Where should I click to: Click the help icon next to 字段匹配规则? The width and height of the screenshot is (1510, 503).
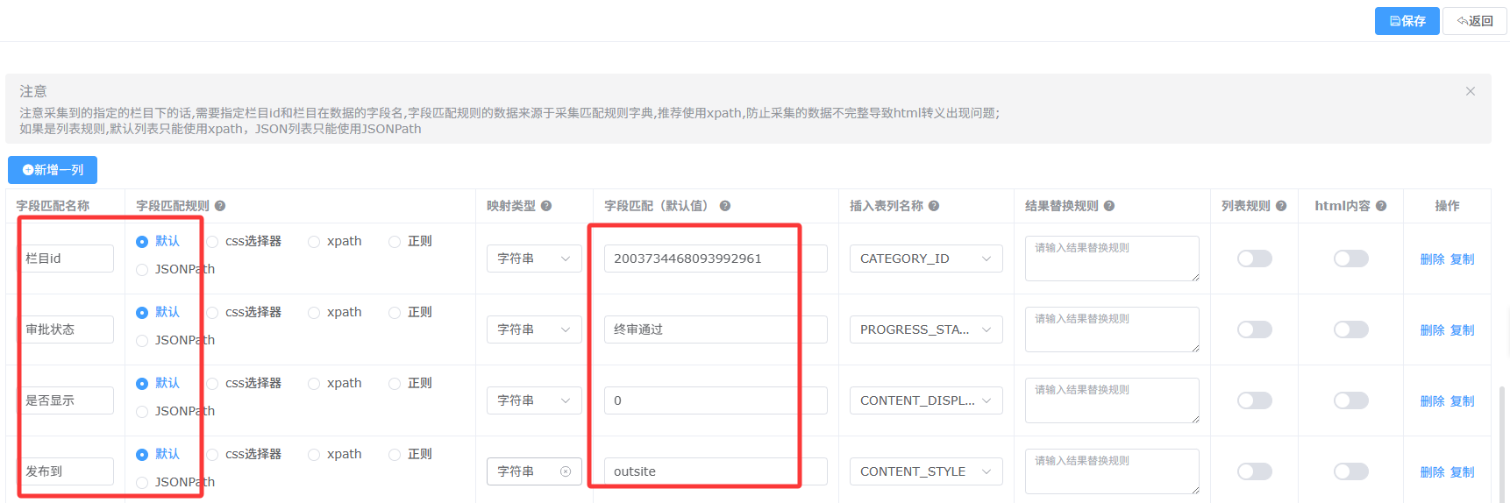point(220,206)
